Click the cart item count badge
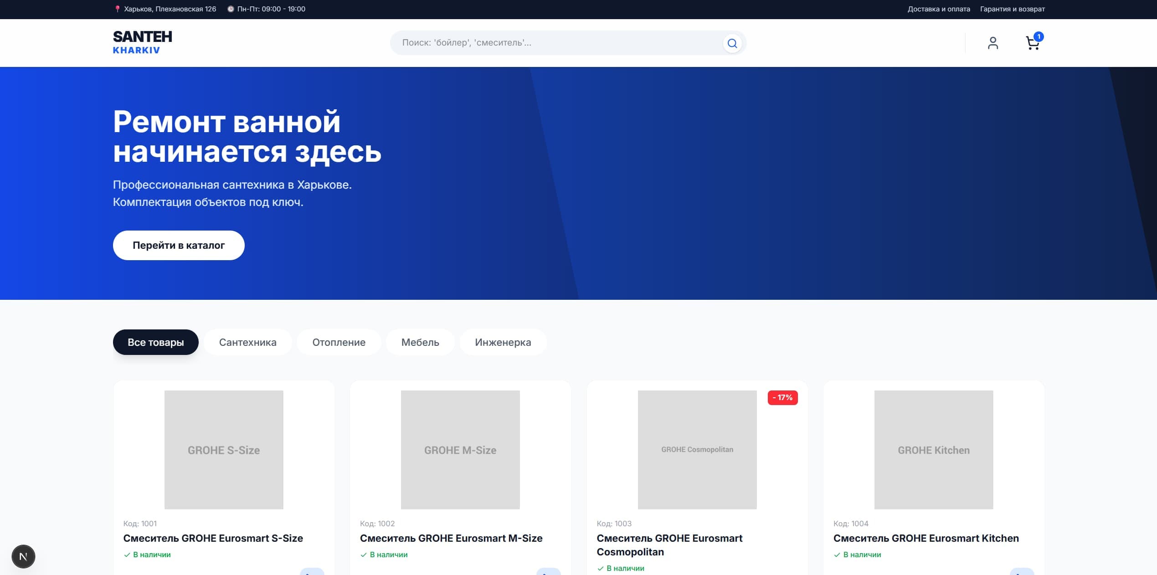The height and width of the screenshot is (575, 1157). click(1039, 36)
